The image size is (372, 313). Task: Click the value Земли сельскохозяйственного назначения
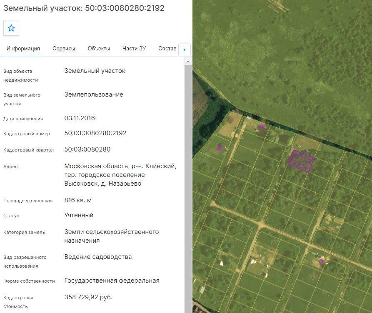tap(112, 236)
